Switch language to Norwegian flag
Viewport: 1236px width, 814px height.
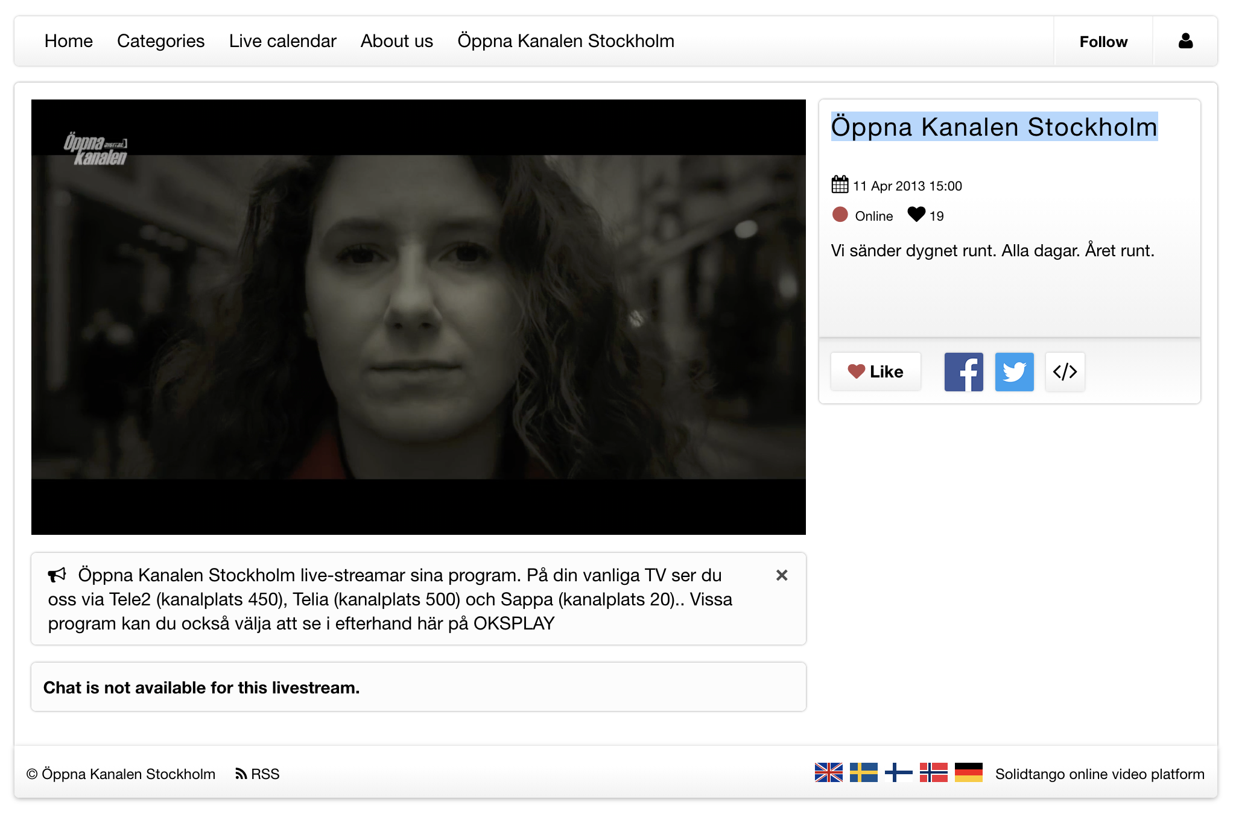[x=933, y=772]
